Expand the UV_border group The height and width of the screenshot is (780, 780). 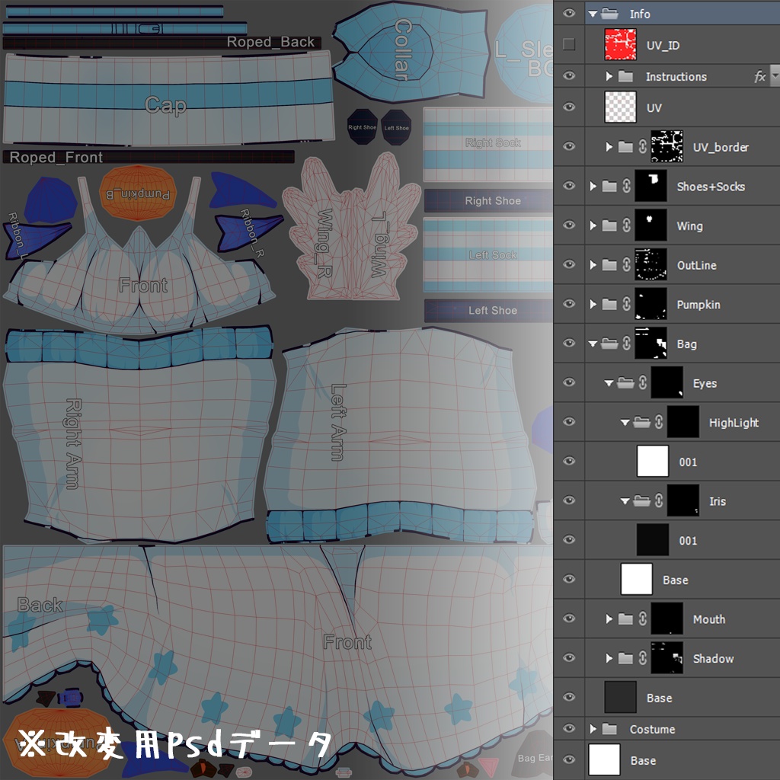(609, 147)
